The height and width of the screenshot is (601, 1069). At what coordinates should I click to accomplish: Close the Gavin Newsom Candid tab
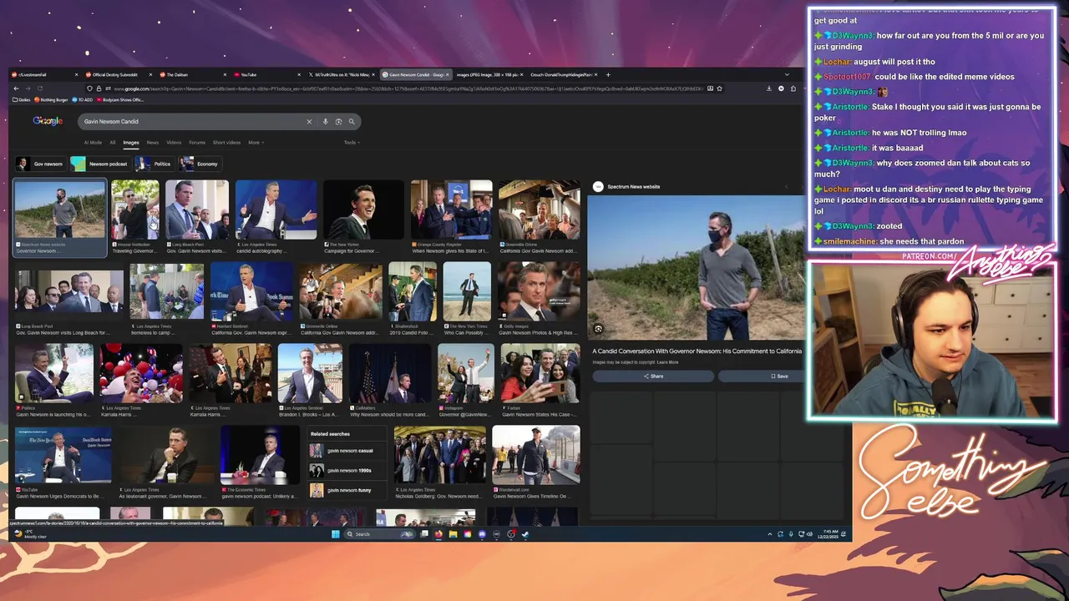(x=448, y=74)
